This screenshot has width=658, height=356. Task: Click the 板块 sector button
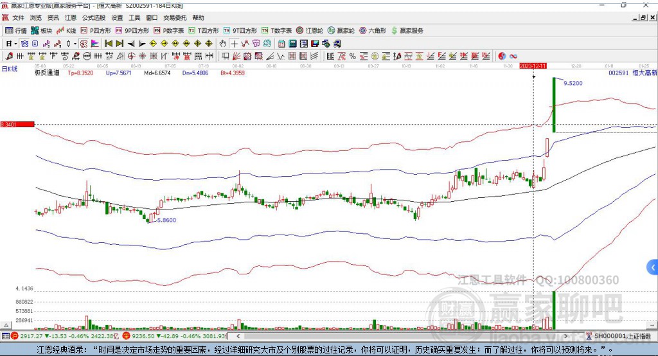42,31
